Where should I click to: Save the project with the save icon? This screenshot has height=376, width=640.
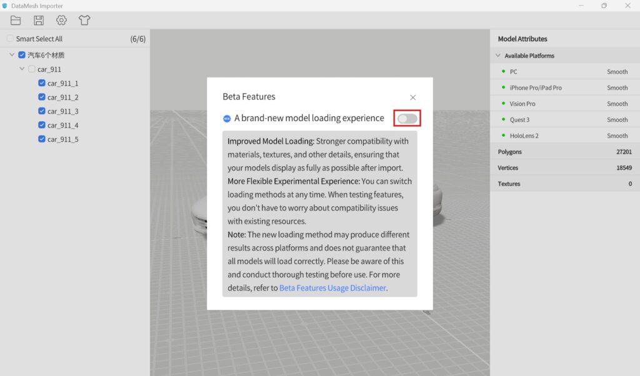[38, 20]
